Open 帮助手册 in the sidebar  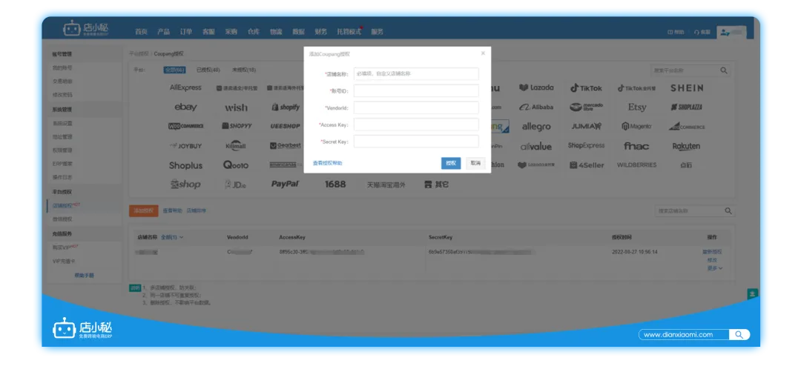84,275
